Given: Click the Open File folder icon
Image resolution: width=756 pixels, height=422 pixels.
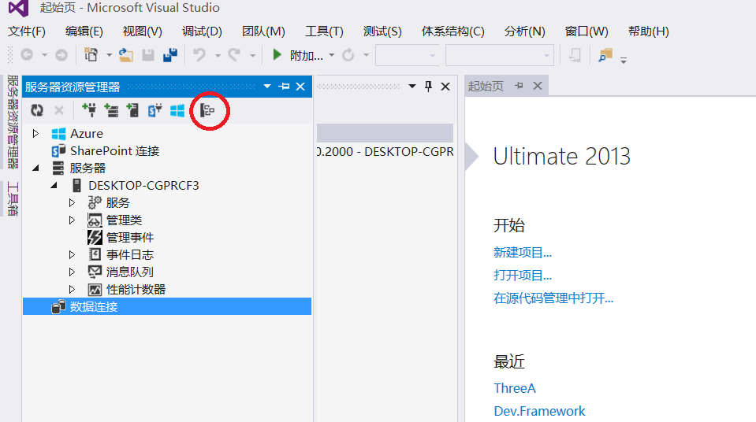Looking at the screenshot, I should coord(126,55).
